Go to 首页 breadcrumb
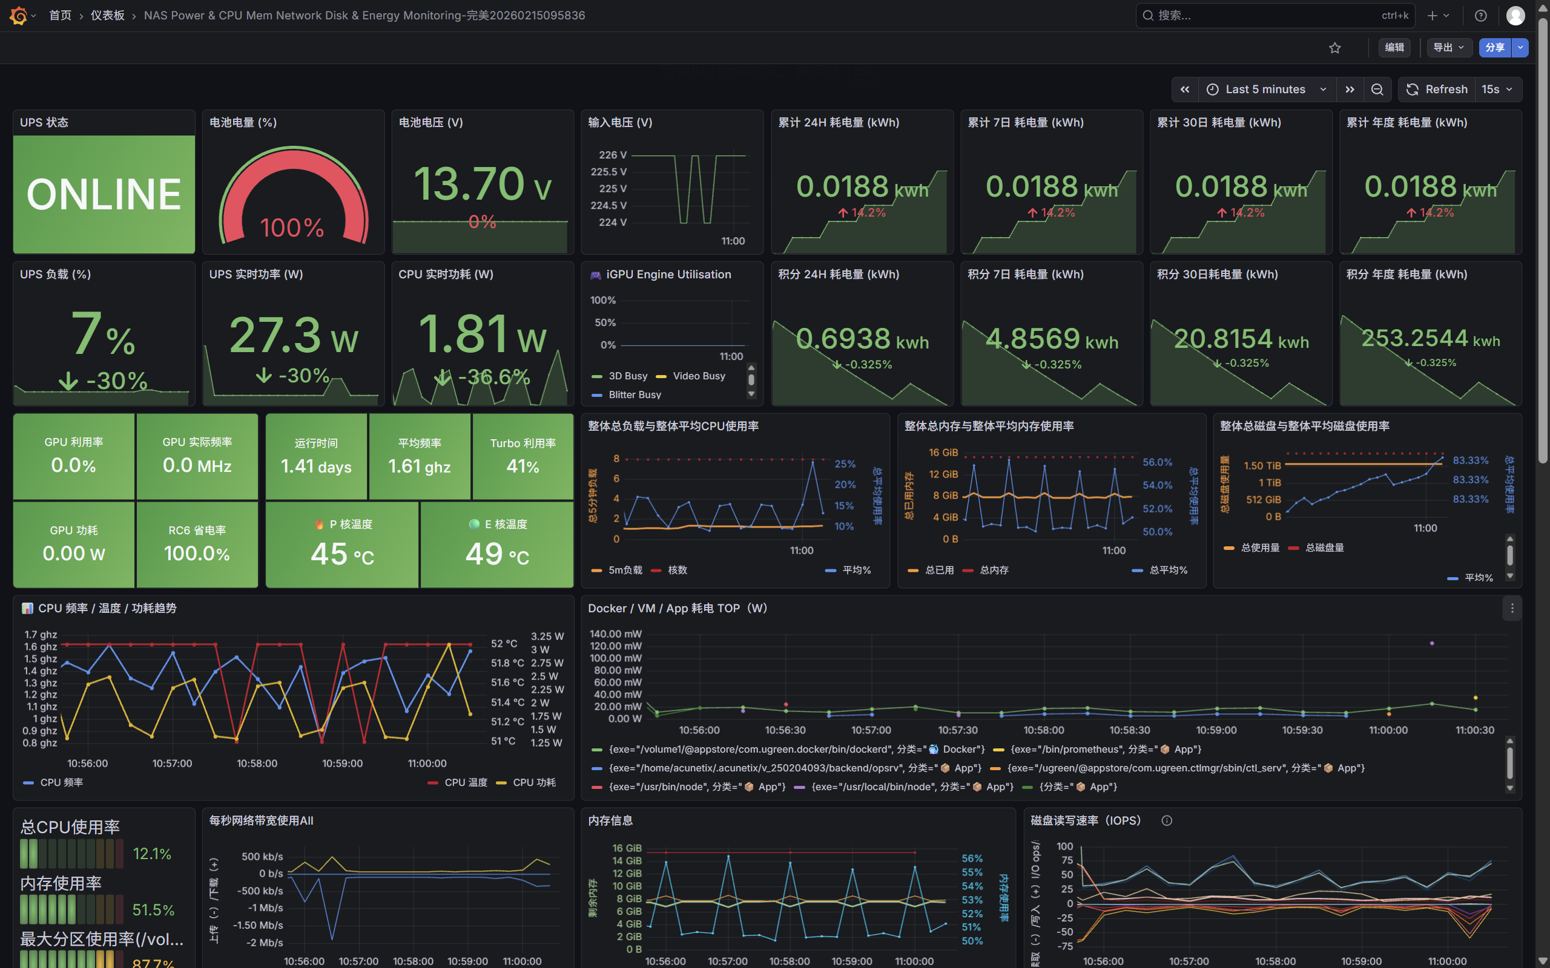 60,15
